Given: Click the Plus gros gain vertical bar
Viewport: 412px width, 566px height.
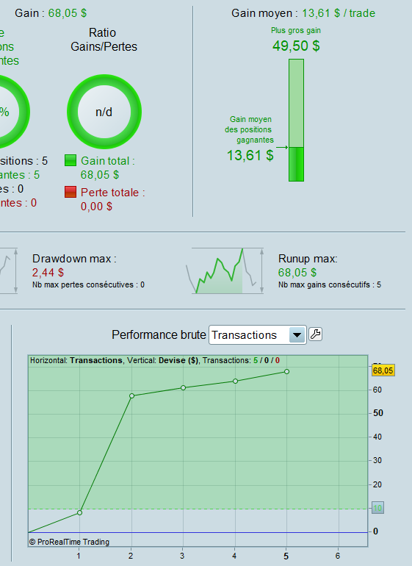Looking at the screenshot, I should [296, 121].
